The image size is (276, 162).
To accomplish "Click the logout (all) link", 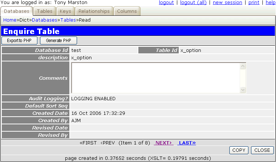I will pos(193,3).
